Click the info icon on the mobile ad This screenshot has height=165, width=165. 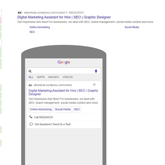94,85
